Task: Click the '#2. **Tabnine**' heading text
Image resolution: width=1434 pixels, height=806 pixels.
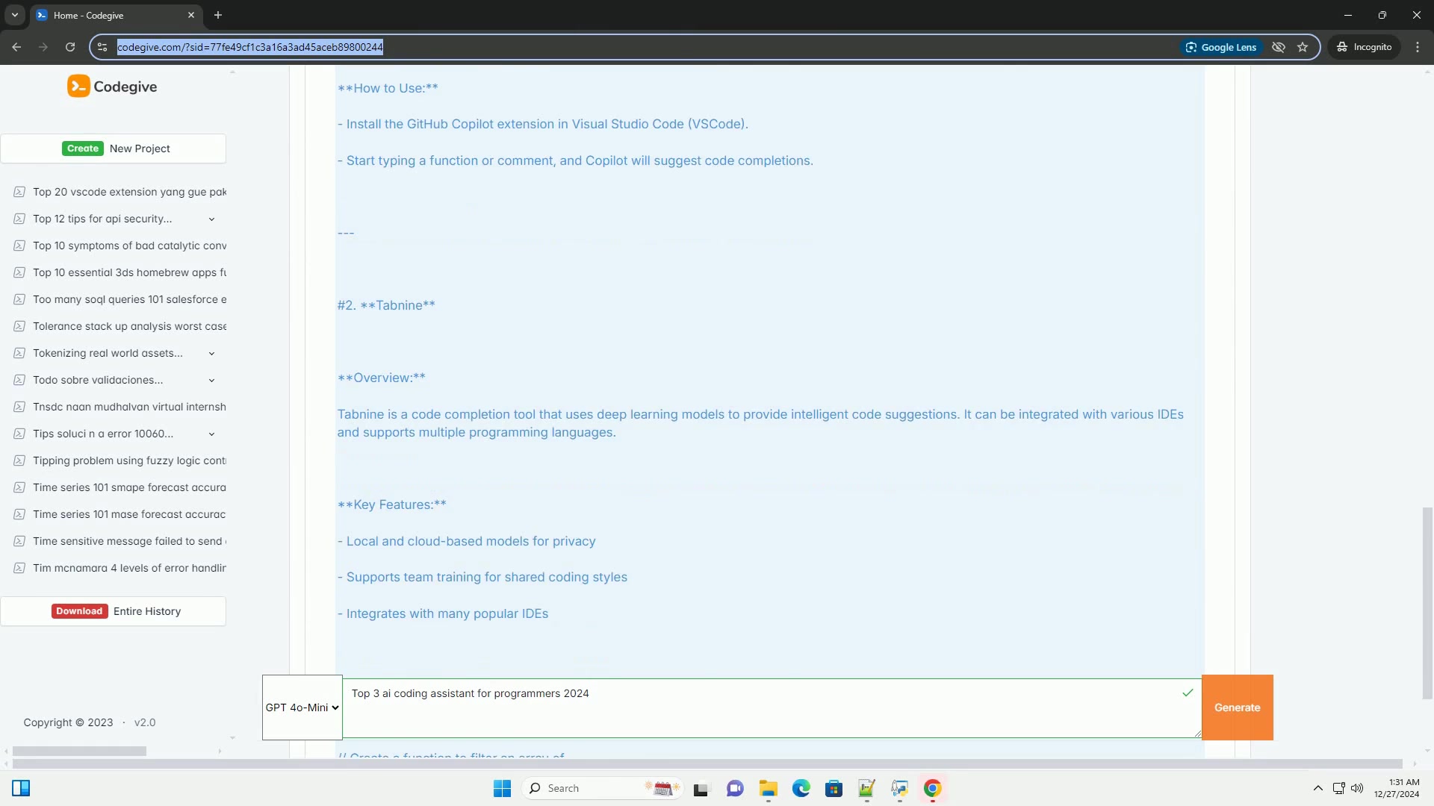Action: tap(386, 305)
